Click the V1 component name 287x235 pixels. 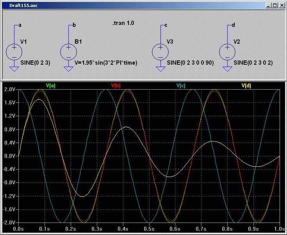(x=23, y=42)
